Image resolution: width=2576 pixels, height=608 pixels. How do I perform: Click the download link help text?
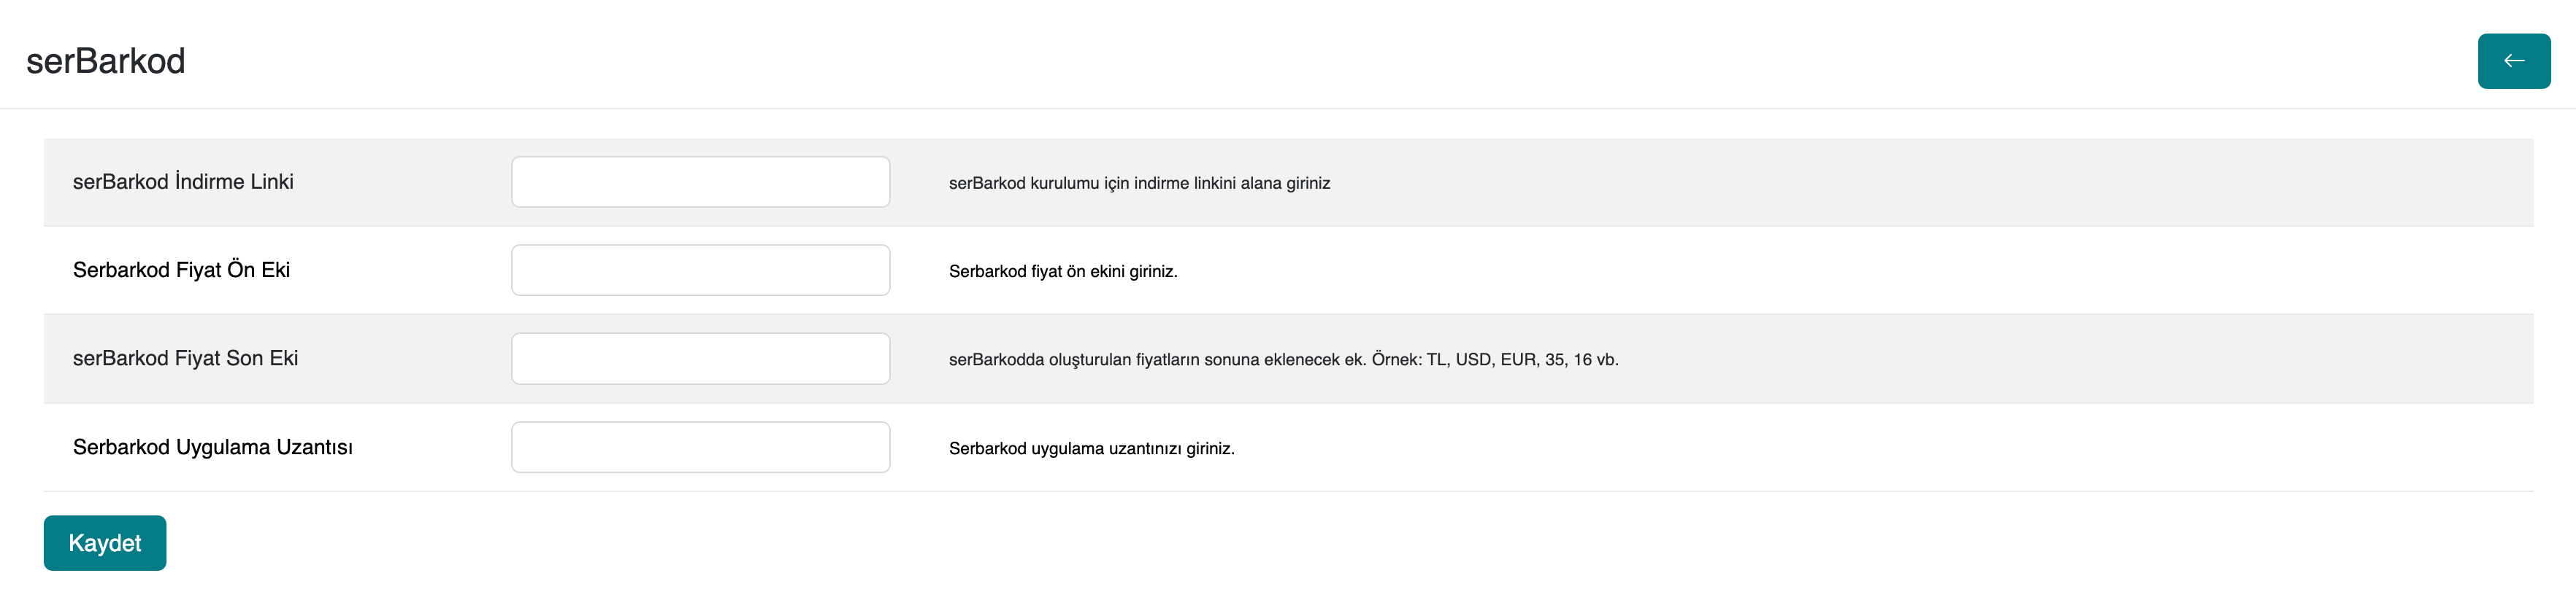tap(1138, 184)
